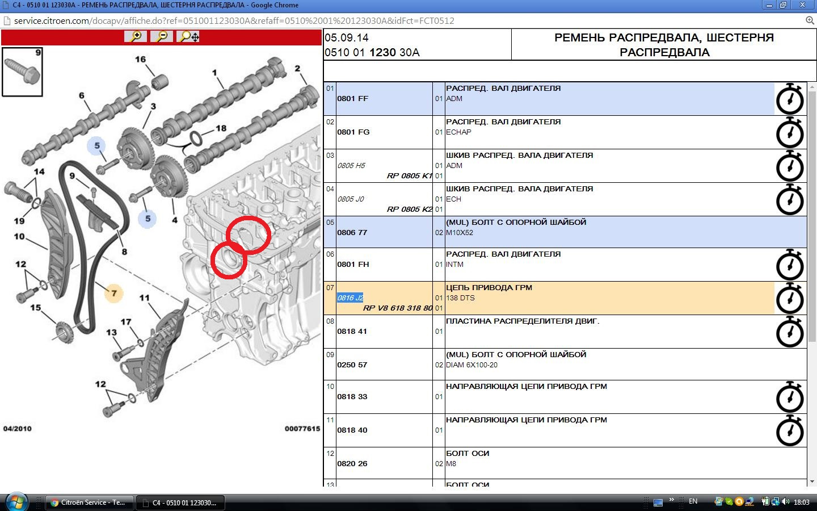Select highlighted callout 7 for the timing chain
The width and height of the screenshot is (817, 511).
(x=114, y=293)
